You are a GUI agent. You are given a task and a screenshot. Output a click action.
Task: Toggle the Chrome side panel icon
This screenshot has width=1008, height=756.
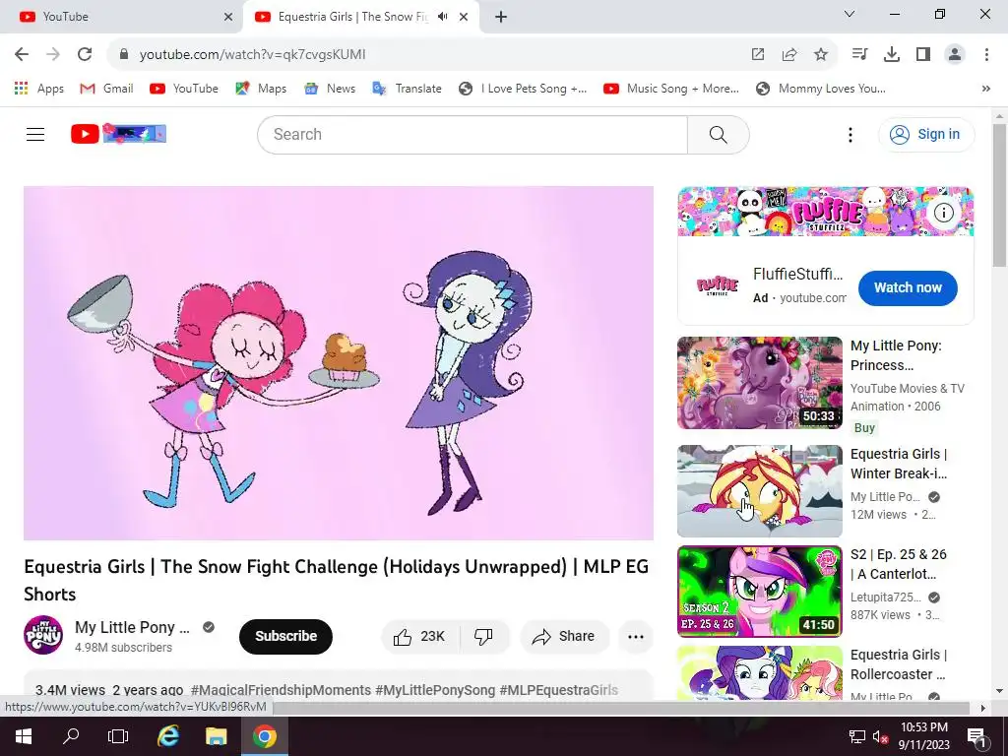click(923, 55)
